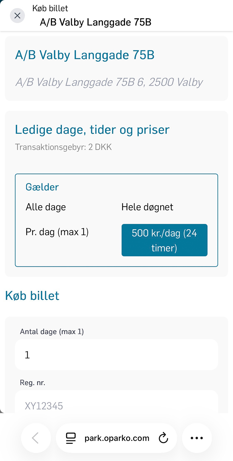This screenshot has width=233, height=461.
Task: Tap the large blue Køb billet section heading
Action: 32,296
